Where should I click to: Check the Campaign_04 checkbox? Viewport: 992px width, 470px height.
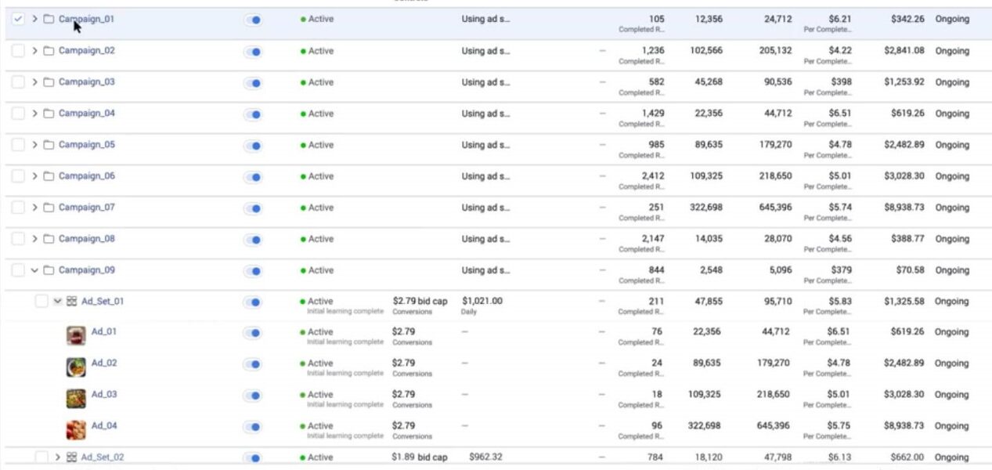[x=18, y=114]
